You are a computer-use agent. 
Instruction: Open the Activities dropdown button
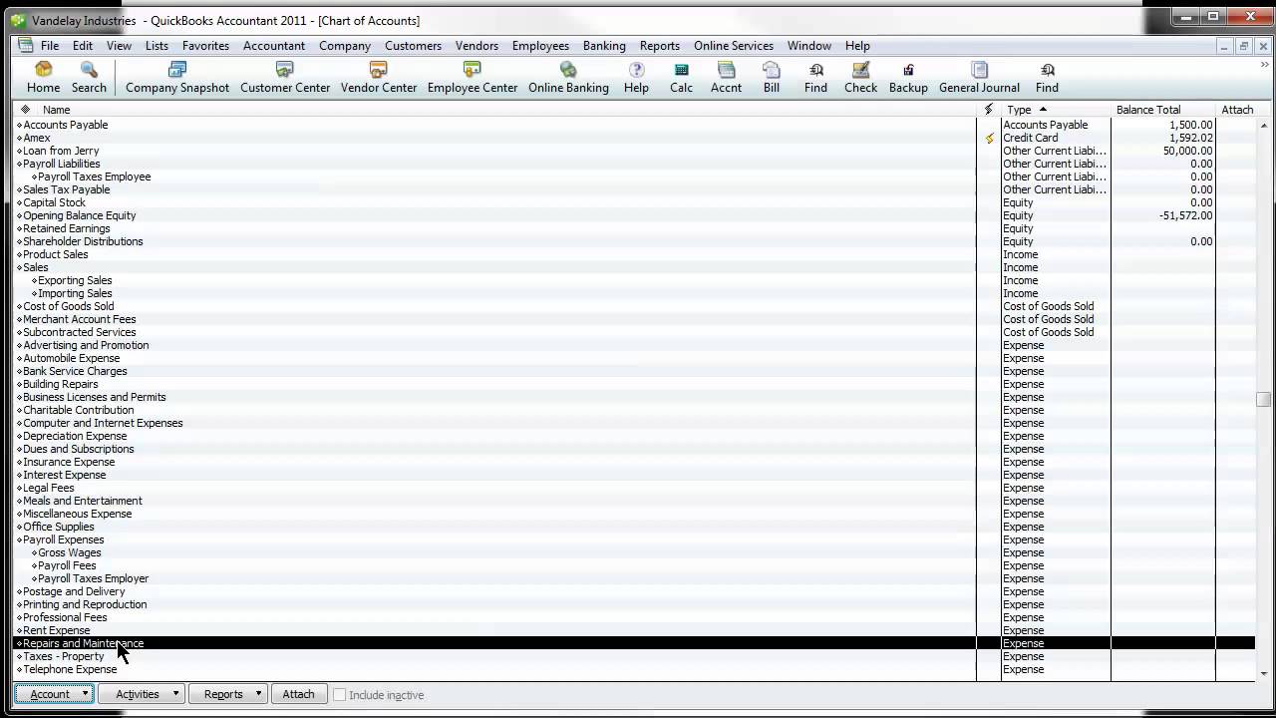144,694
